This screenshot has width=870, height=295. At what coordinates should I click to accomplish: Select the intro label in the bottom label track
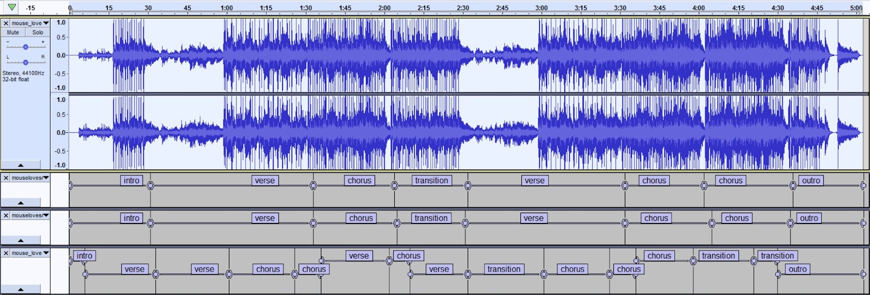pyautogui.click(x=84, y=255)
